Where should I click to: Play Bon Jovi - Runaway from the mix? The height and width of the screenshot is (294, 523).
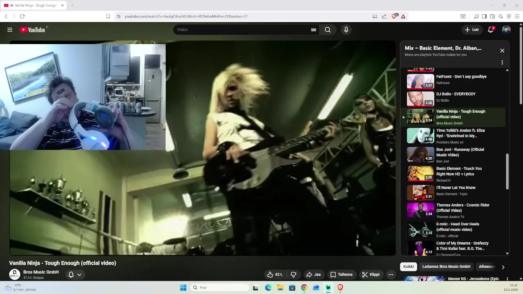pos(453,155)
